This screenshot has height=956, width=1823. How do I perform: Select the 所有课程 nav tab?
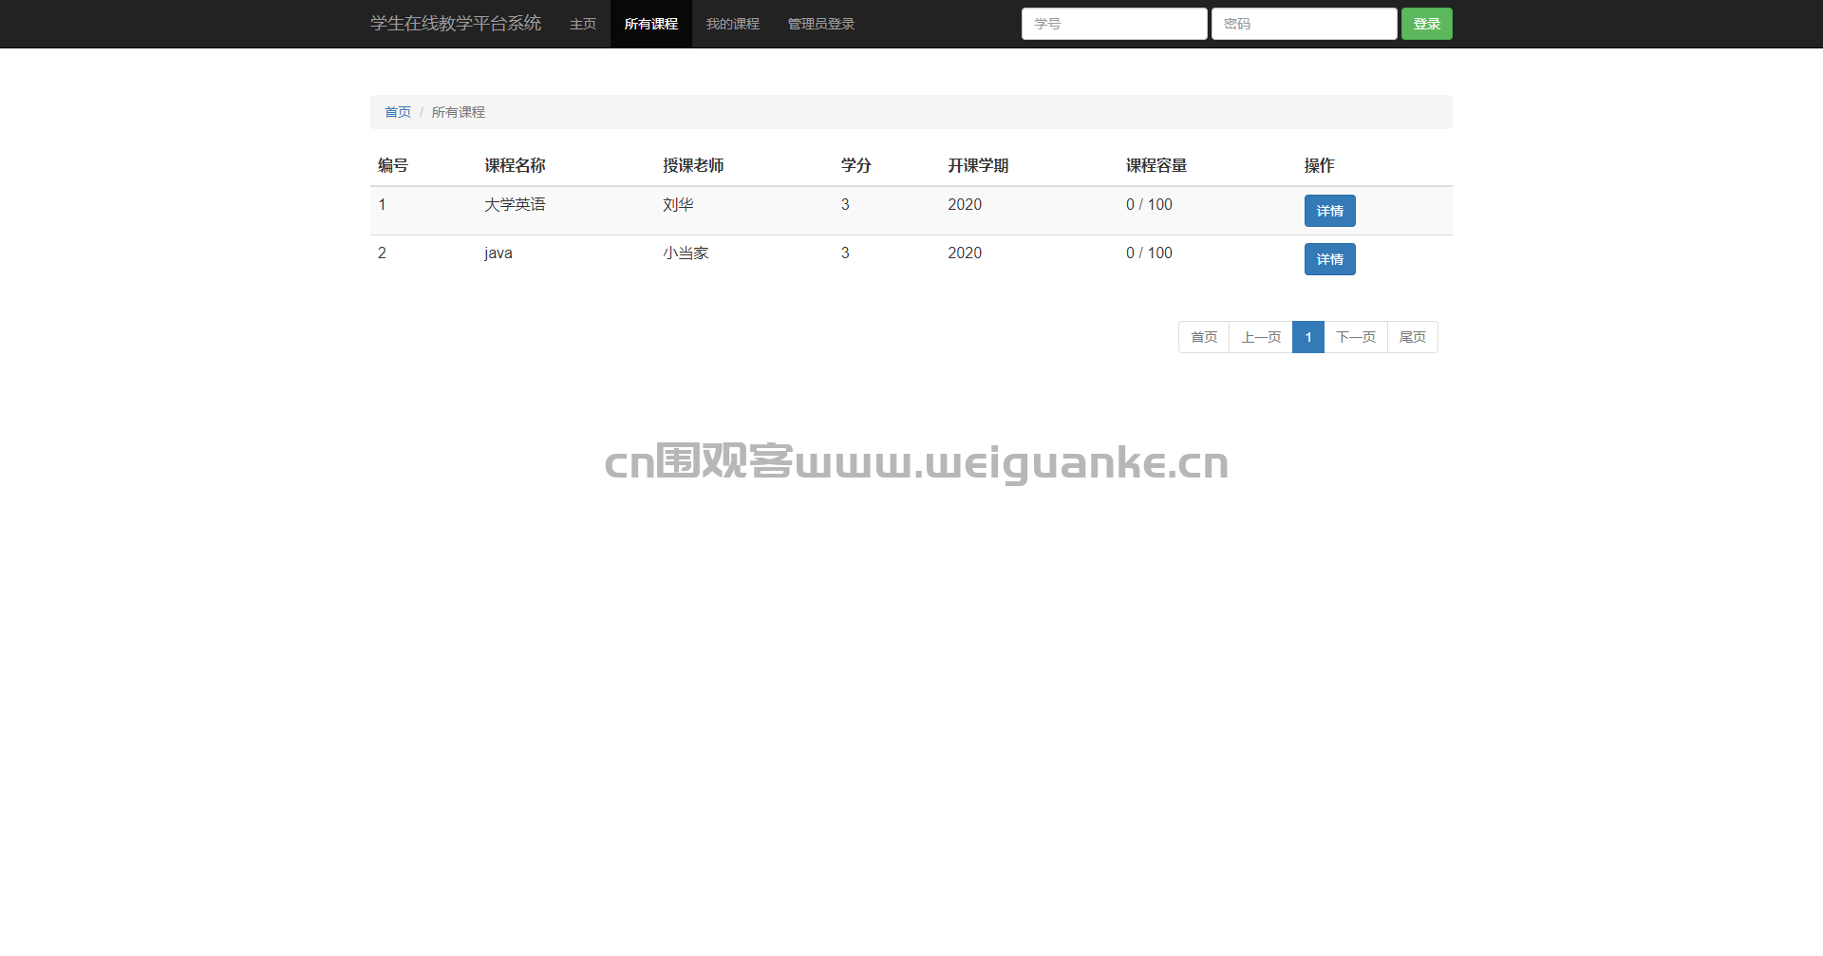pyautogui.click(x=651, y=24)
